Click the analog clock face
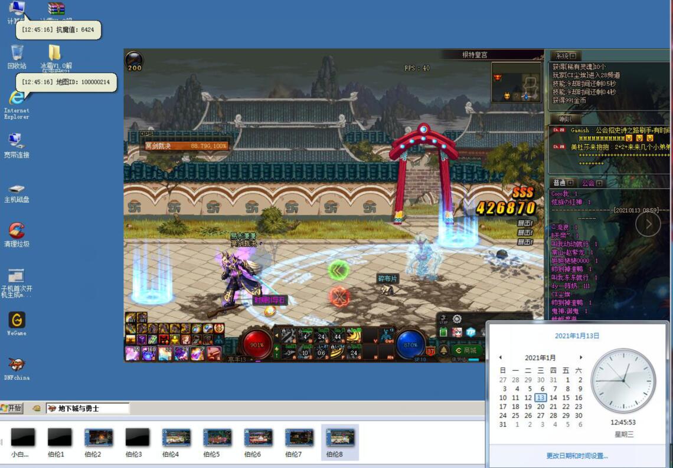 pos(623,380)
